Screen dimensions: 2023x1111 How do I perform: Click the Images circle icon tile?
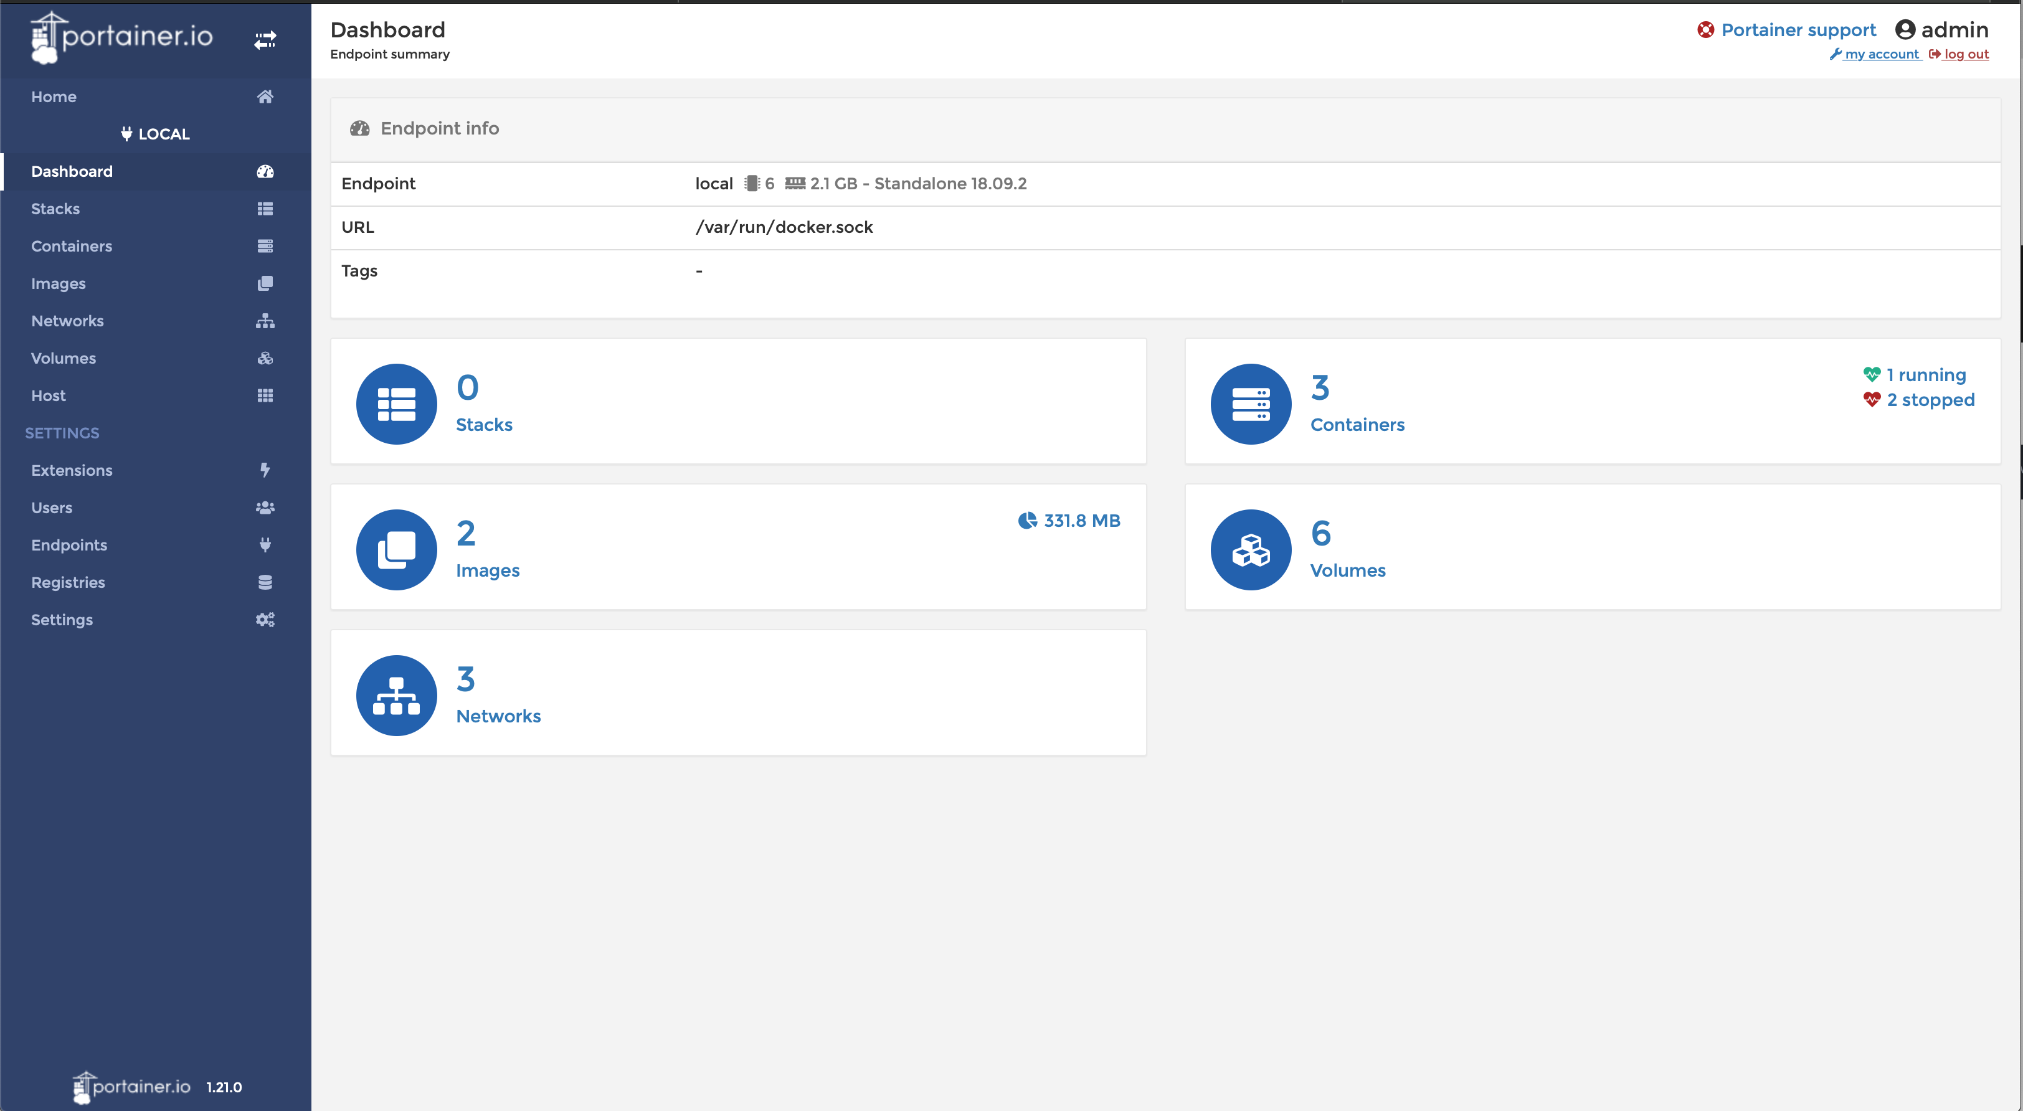point(397,550)
